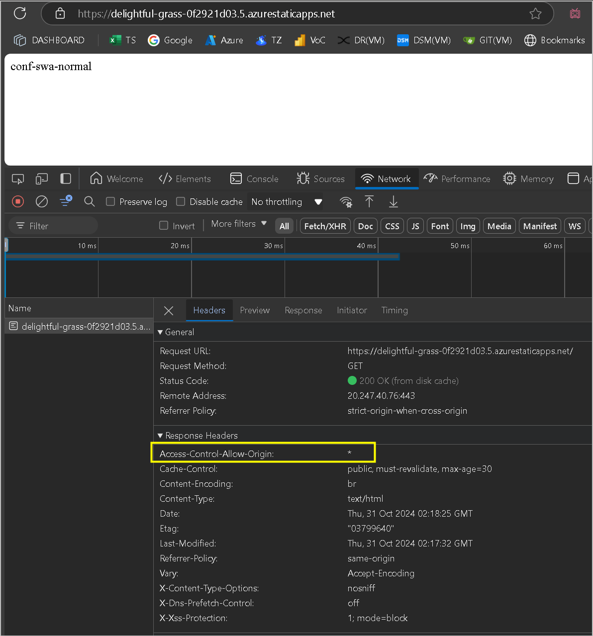593x636 pixels.
Task: Open the network search magnifier
Action: coord(90,201)
